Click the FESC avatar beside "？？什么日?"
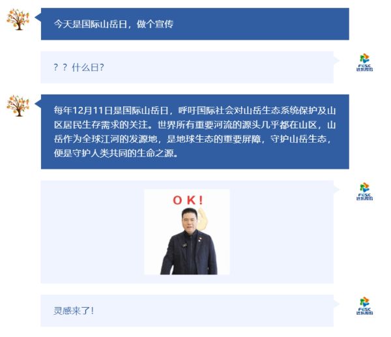 (x=364, y=63)
